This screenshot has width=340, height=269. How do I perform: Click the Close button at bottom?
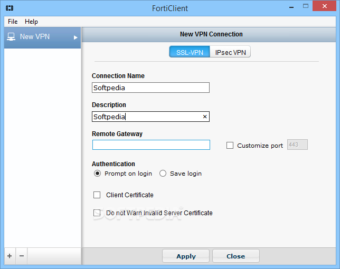(236, 256)
